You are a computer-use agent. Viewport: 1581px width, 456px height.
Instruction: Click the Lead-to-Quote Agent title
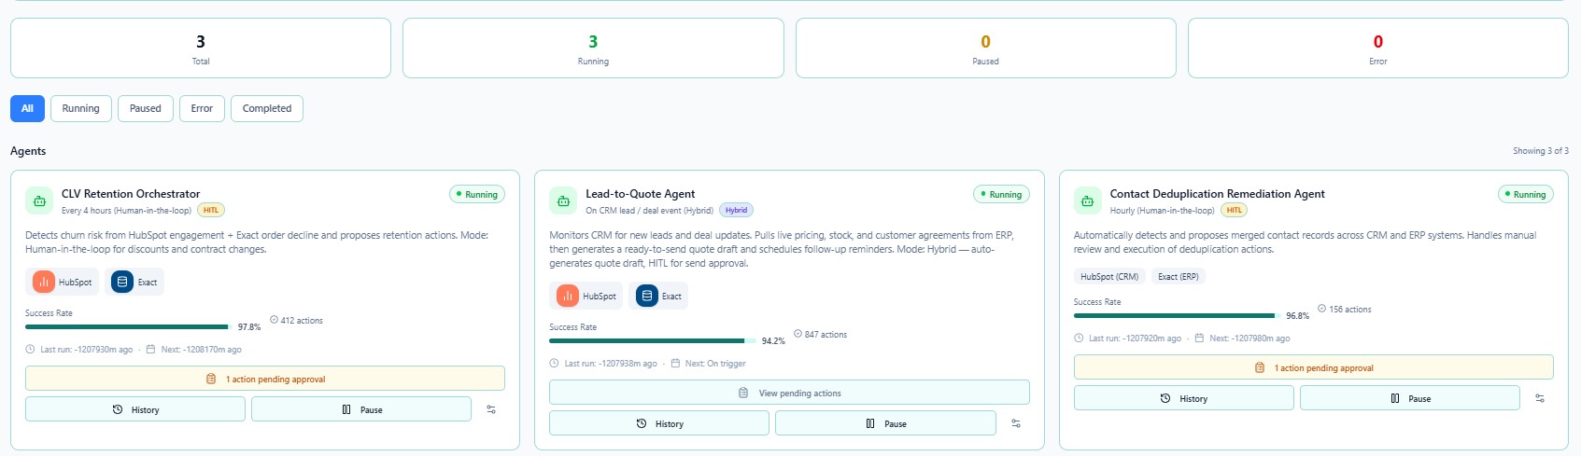pos(640,194)
